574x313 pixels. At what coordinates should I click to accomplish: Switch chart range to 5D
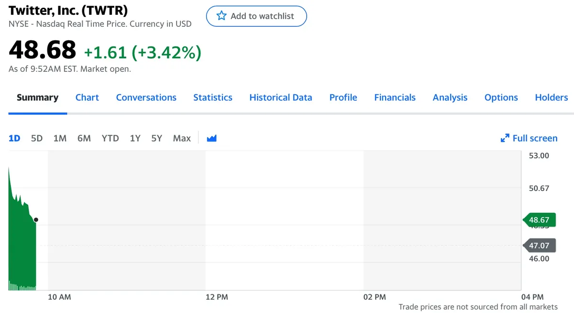coord(37,138)
